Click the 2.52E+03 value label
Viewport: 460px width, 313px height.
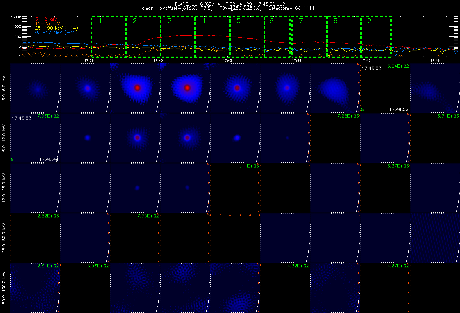[x=48, y=216]
